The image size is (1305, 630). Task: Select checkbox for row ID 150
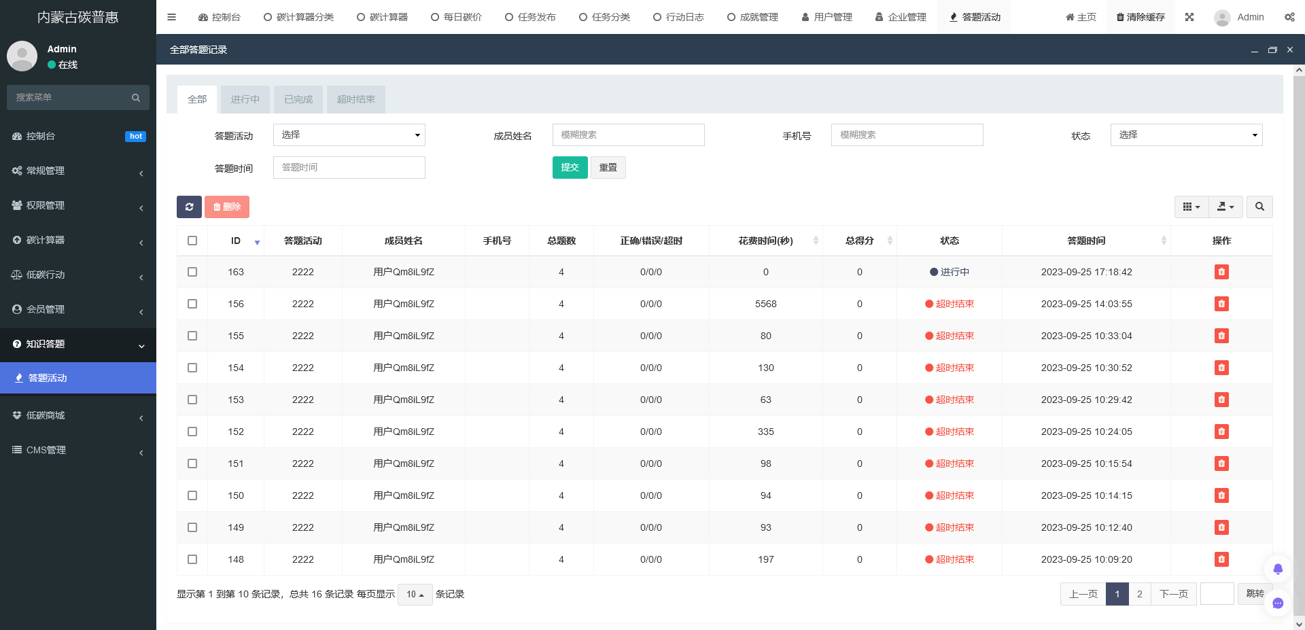tap(192, 495)
